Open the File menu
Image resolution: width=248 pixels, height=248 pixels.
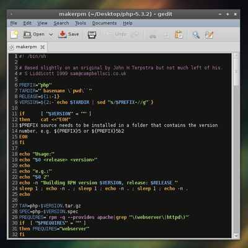point(14,23)
